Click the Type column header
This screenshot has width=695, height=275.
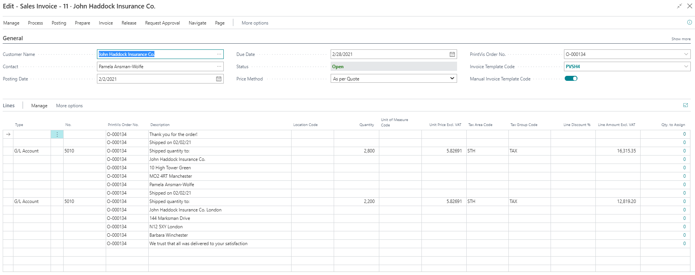(19, 125)
